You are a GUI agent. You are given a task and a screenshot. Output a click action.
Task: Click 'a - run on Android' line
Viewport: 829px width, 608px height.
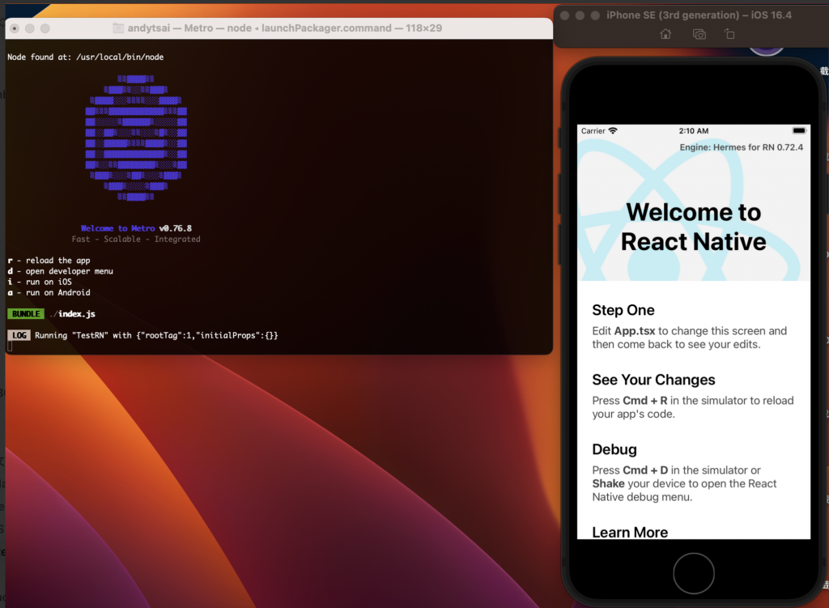[49, 292]
